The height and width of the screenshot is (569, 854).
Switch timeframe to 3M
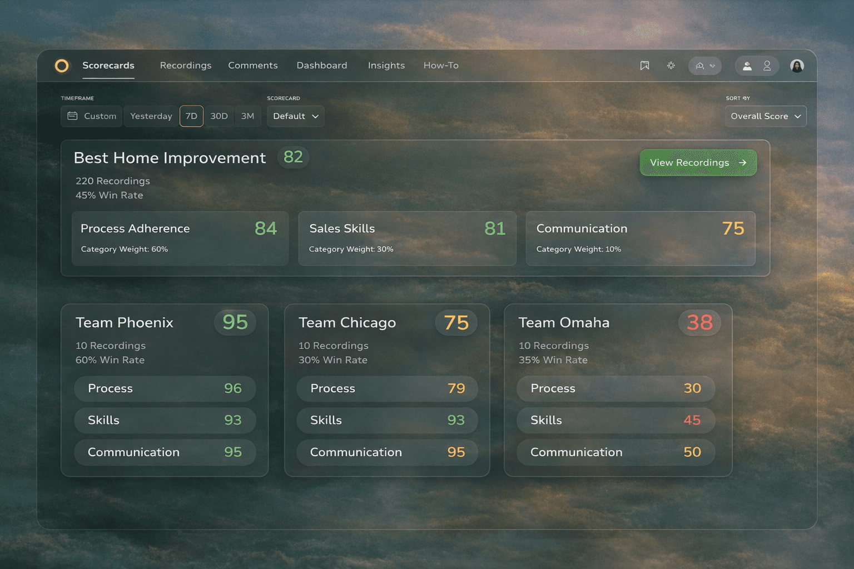(247, 116)
